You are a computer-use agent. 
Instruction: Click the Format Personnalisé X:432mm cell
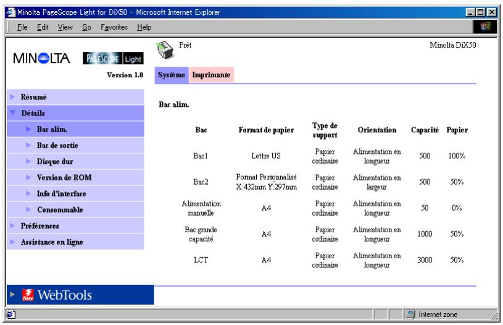266,182
